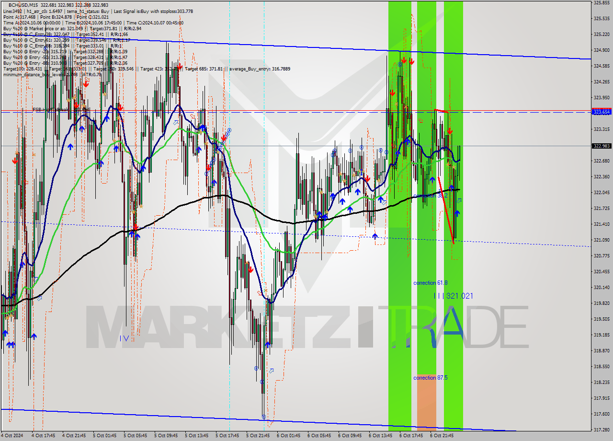Click the '5 Oct 21:45' time axis label

coord(258,436)
